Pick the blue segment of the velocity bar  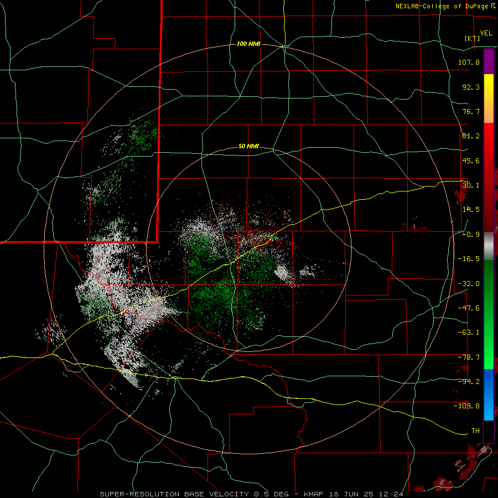pyautogui.click(x=489, y=395)
